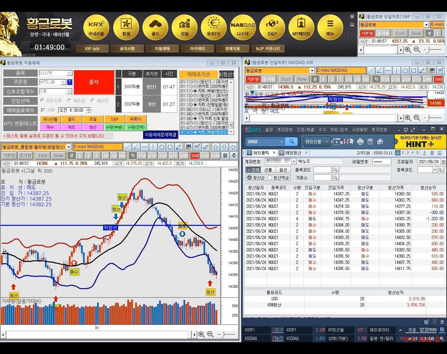Screen dimensions: 447x354
Task: Open the MY페이지 icon
Action: 301,28
